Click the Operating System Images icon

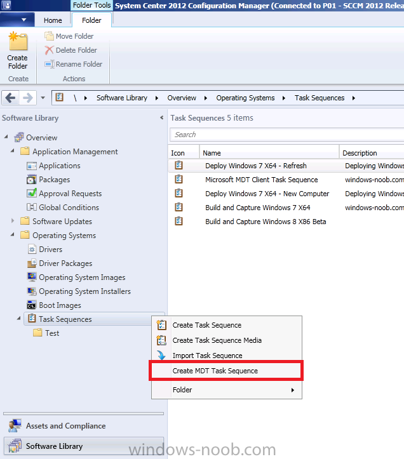click(x=32, y=277)
